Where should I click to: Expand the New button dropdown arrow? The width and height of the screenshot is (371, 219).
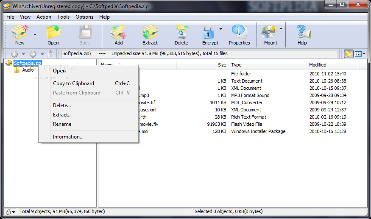35,35
